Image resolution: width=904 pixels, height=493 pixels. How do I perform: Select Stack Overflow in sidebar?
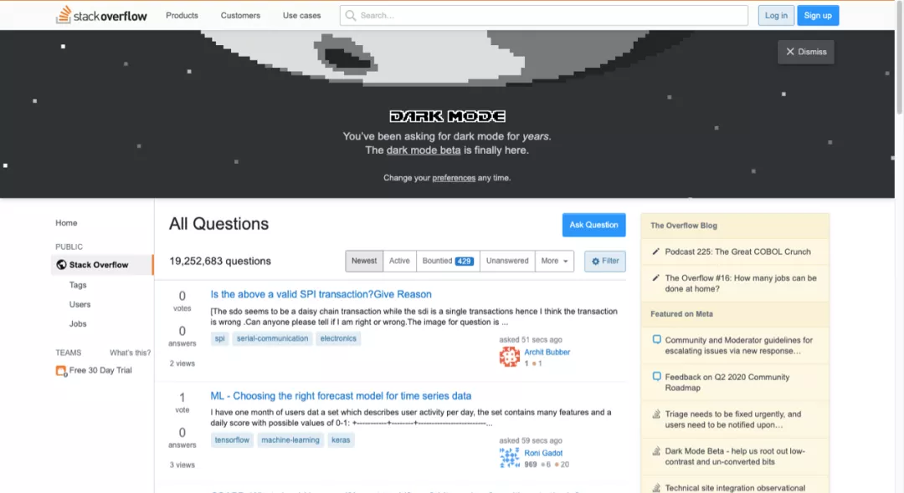pyautogui.click(x=102, y=265)
